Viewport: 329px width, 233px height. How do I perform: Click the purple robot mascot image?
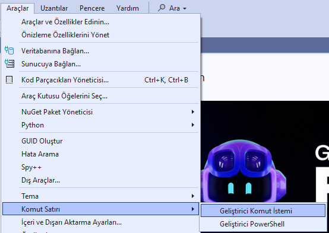tap(243, 171)
